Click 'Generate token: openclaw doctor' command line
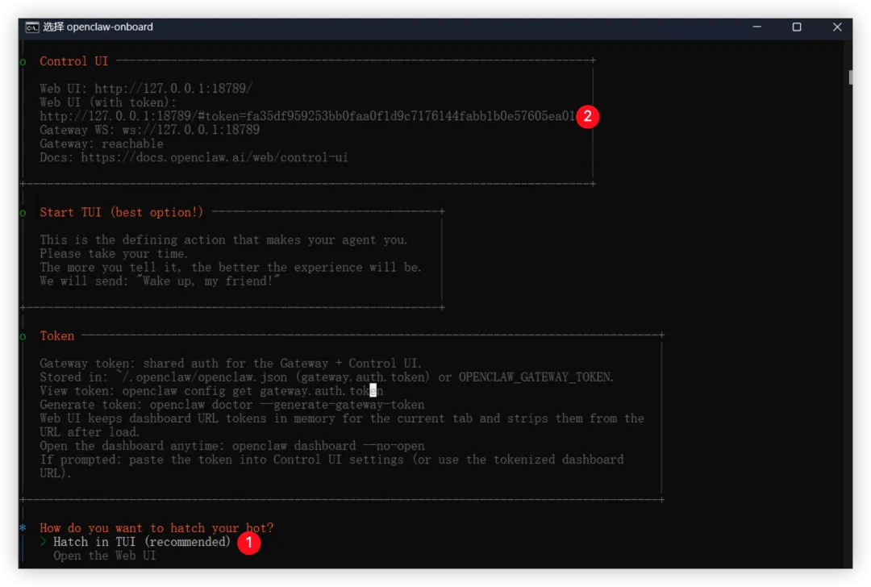The width and height of the screenshot is (871, 587). 231,405
